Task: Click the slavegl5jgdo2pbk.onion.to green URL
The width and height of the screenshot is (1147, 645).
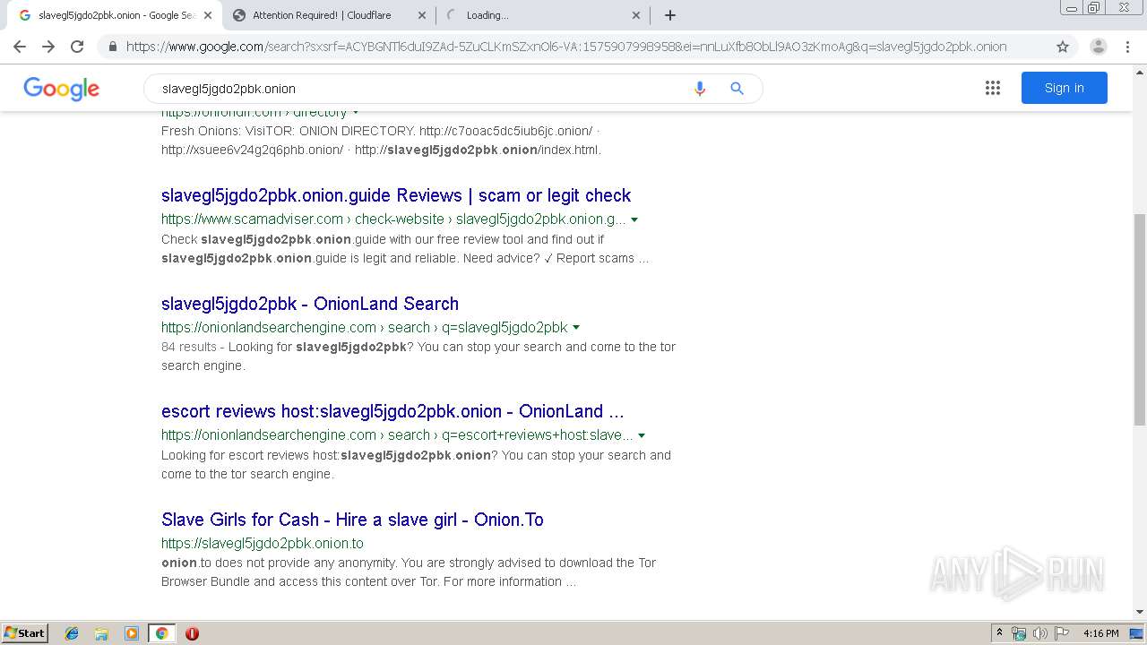Action: [x=263, y=544]
